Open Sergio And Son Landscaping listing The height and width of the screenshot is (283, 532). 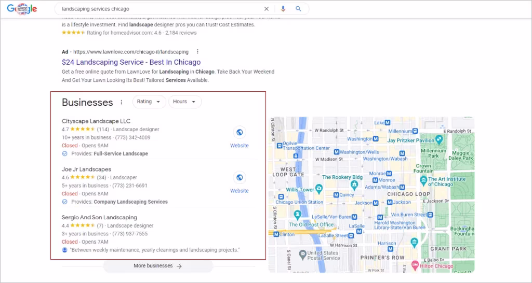click(99, 217)
